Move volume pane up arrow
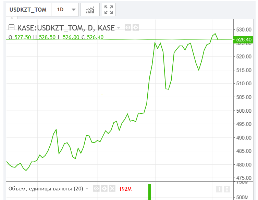The height and width of the screenshot is (200, 258). 219,189
